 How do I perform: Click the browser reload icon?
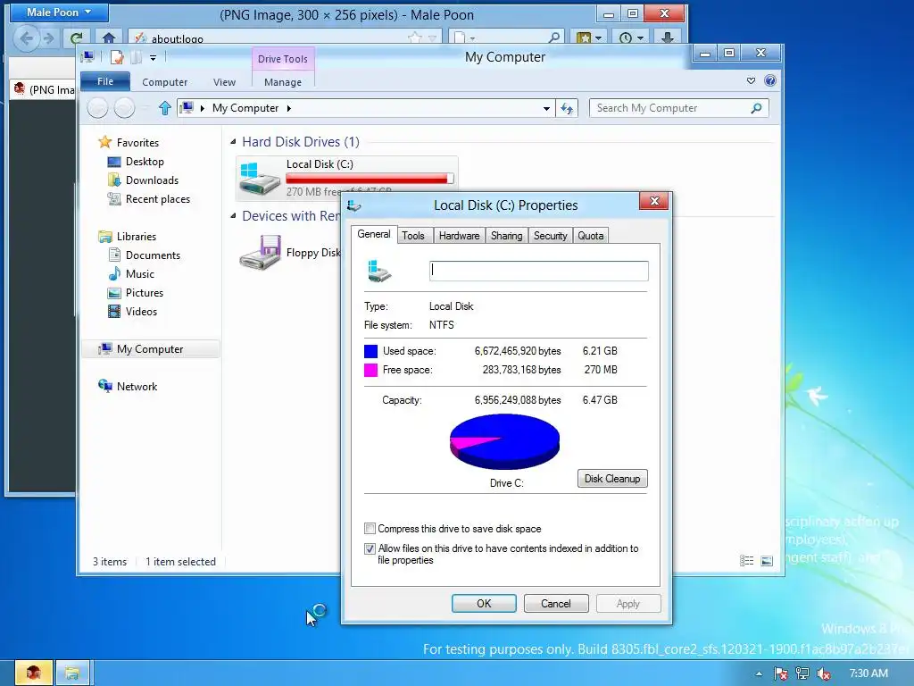point(77,38)
